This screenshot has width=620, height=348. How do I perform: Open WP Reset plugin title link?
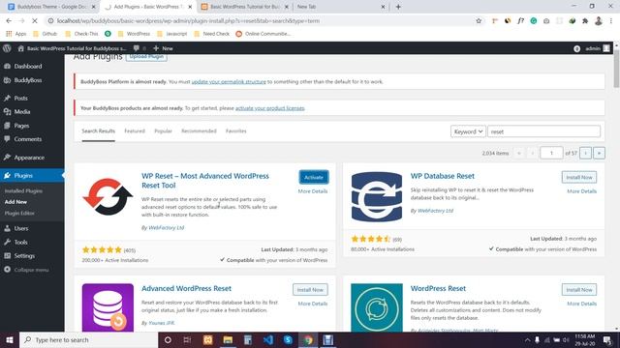[x=205, y=181]
